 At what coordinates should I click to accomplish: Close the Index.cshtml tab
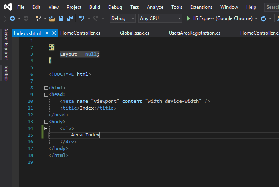click(54, 33)
